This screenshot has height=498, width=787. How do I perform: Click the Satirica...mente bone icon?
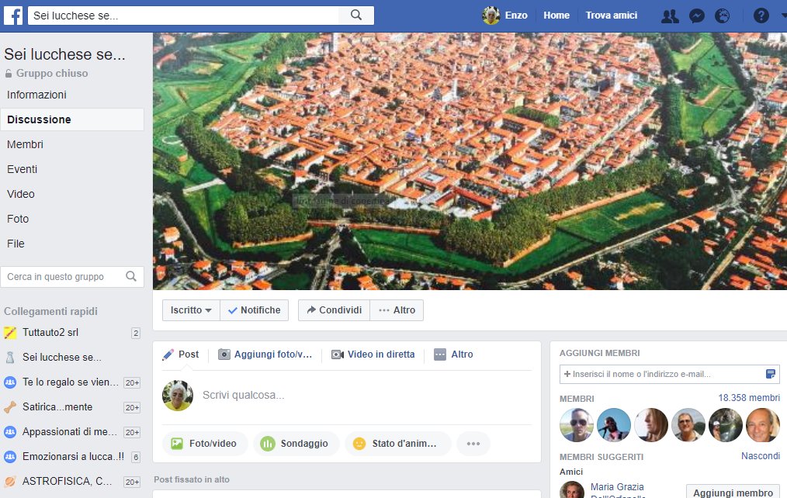tap(10, 406)
